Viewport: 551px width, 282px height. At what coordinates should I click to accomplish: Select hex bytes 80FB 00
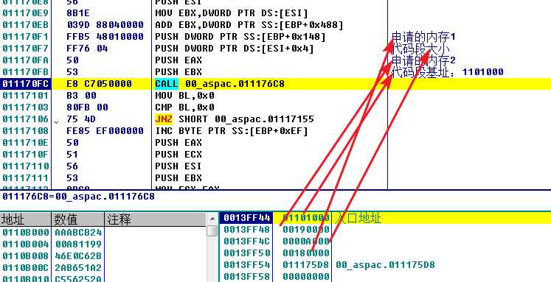[x=87, y=107]
